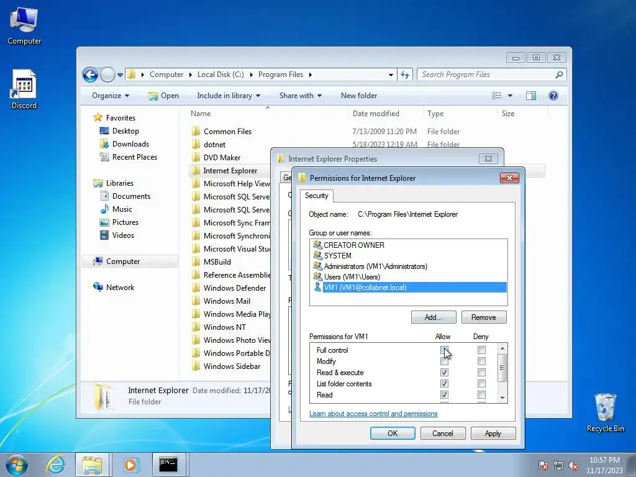Open Explorer help question mark icon

pos(553,95)
